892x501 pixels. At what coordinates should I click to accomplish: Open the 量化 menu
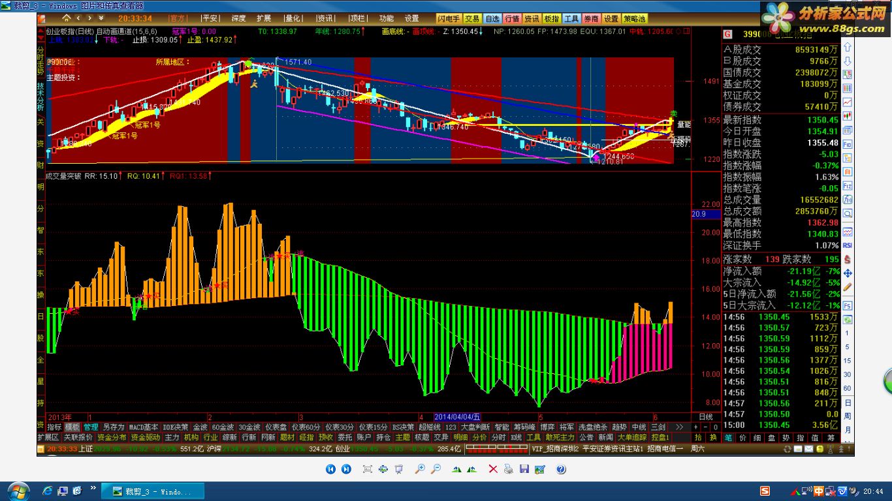tap(293, 18)
